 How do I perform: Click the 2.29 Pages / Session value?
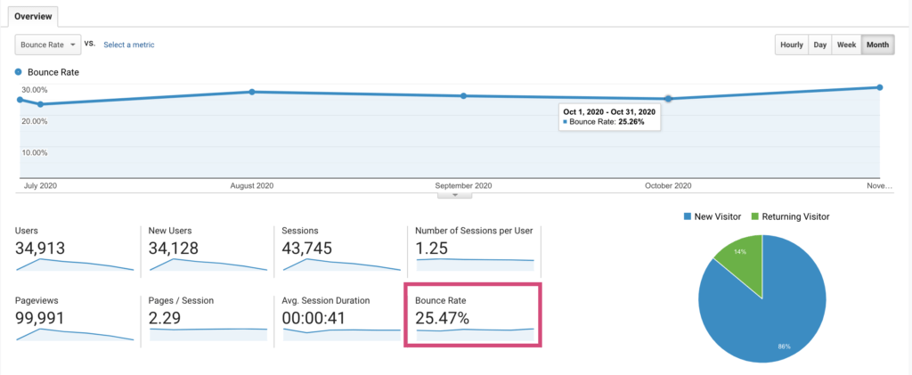click(x=165, y=319)
